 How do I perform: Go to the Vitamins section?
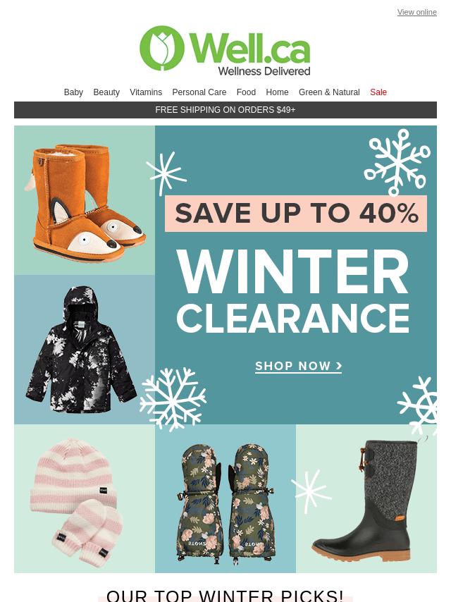[146, 92]
